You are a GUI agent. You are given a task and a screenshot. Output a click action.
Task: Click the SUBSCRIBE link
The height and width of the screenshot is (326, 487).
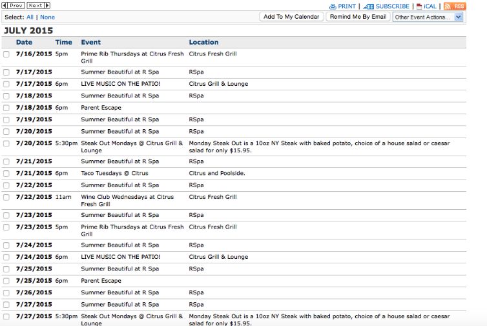[x=393, y=6]
